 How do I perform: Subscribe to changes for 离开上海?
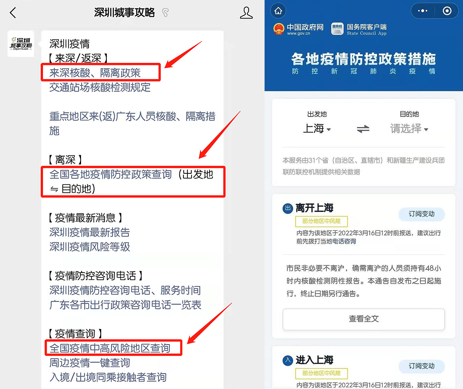tap(422, 214)
